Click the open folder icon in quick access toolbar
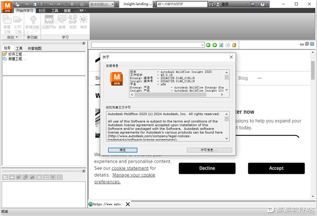The width and height of the screenshot is (317, 216). click(28, 4)
